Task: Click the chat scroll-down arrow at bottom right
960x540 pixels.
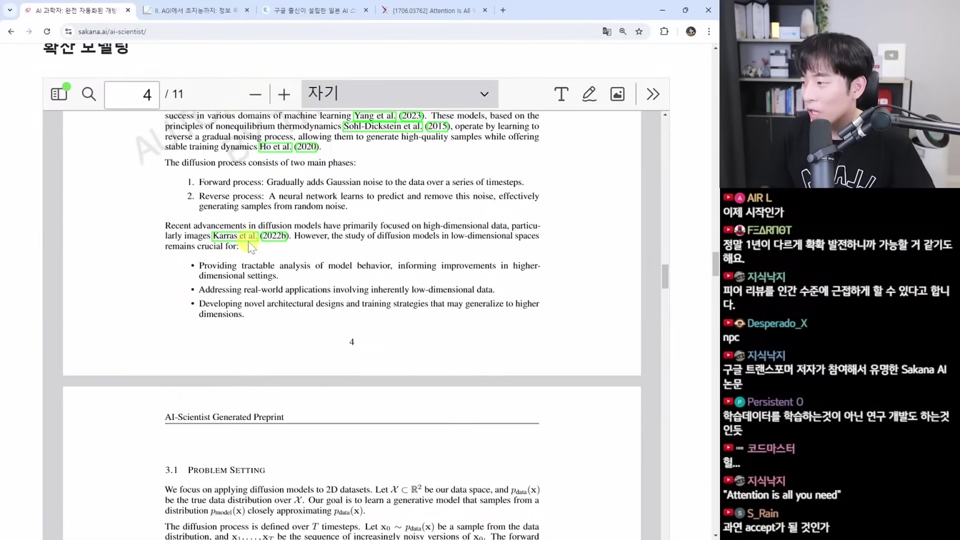Action: click(x=716, y=535)
